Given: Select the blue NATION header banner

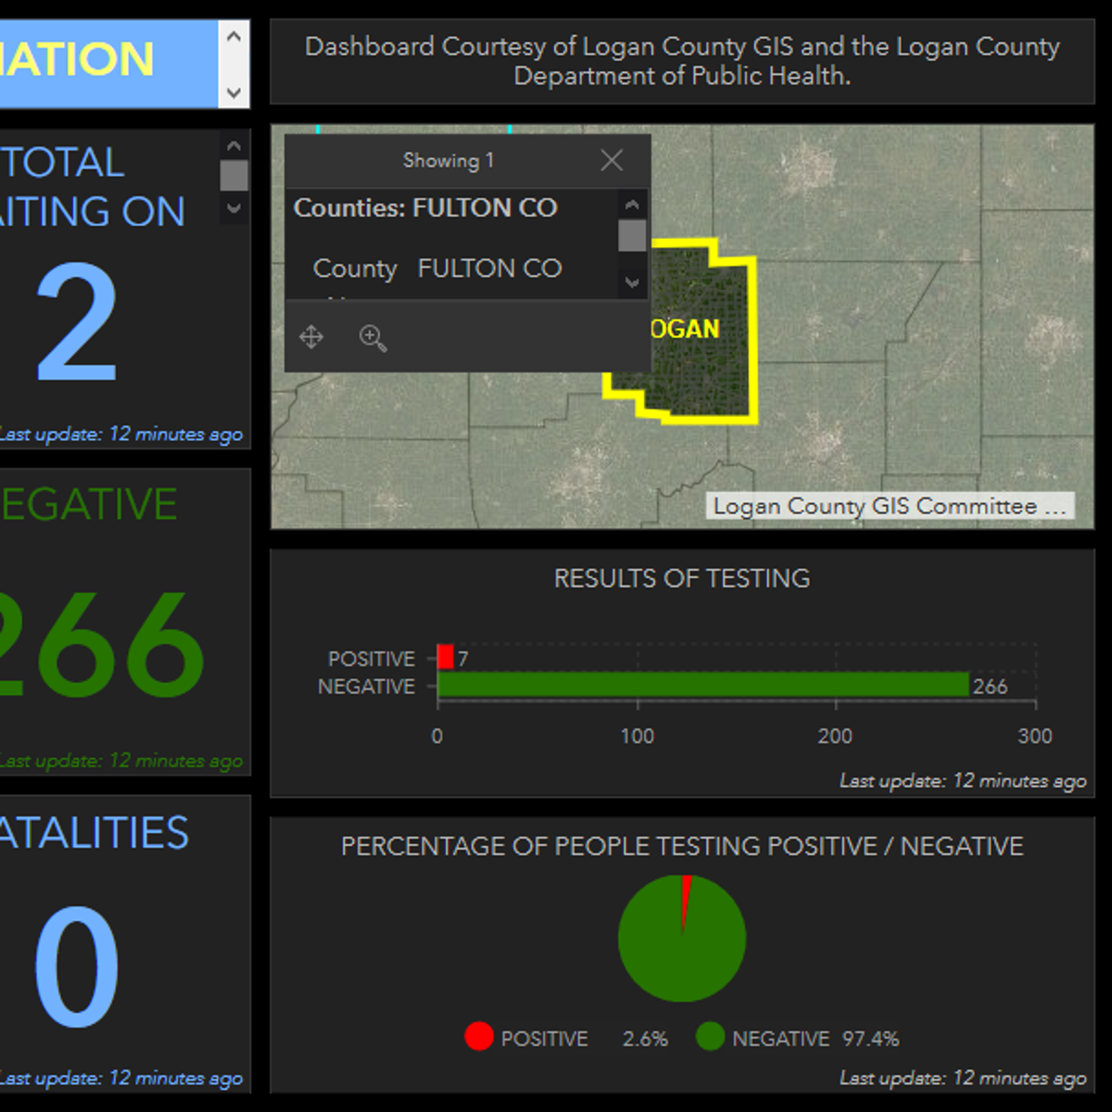Looking at the screenshot, I should click(x=102, y=62).
